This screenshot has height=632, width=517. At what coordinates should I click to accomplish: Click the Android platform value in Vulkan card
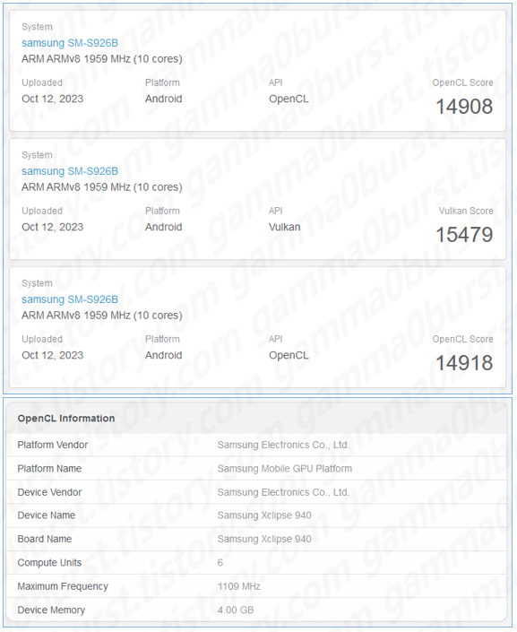(x=164, y=227)
